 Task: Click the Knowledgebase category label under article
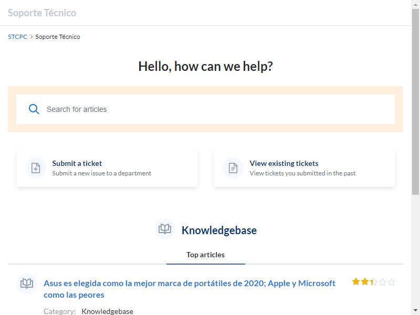pyautogui.click(x=108, y=311)
